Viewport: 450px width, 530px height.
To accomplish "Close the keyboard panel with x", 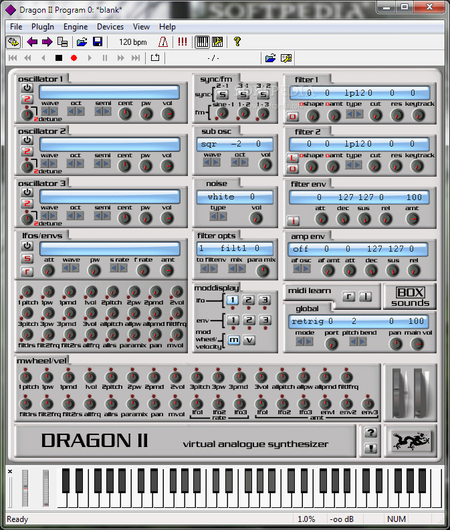I will [10, 471].
